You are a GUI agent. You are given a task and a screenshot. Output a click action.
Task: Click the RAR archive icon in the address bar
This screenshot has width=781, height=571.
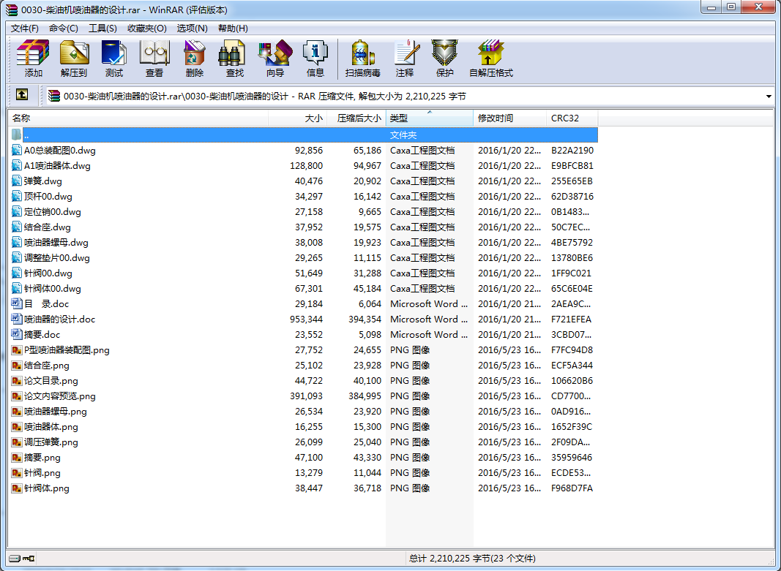pos(53,96)
